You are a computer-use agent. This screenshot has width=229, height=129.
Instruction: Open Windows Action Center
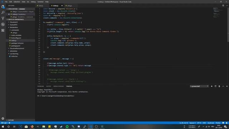pyautogui.click(x=225, y=126)
